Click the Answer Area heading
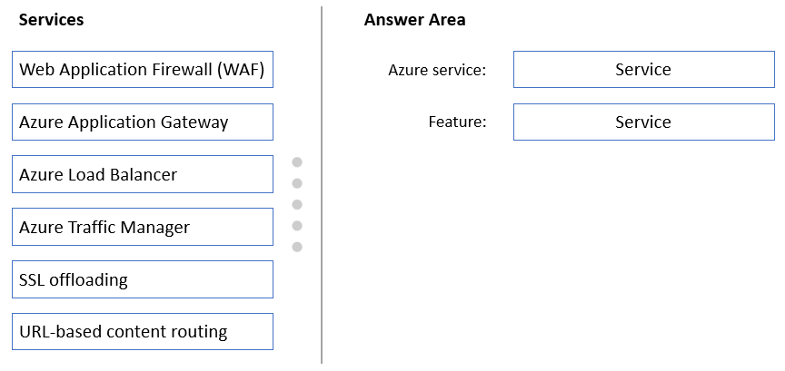This screenshot has height=371, width=785. point(414,19)
